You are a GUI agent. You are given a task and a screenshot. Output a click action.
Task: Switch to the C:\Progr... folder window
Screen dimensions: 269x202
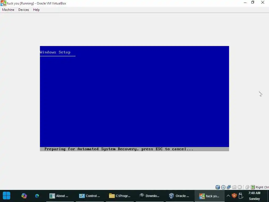(x=120, y=196)
